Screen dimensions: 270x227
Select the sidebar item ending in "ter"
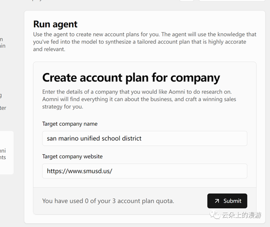[3, 108]
